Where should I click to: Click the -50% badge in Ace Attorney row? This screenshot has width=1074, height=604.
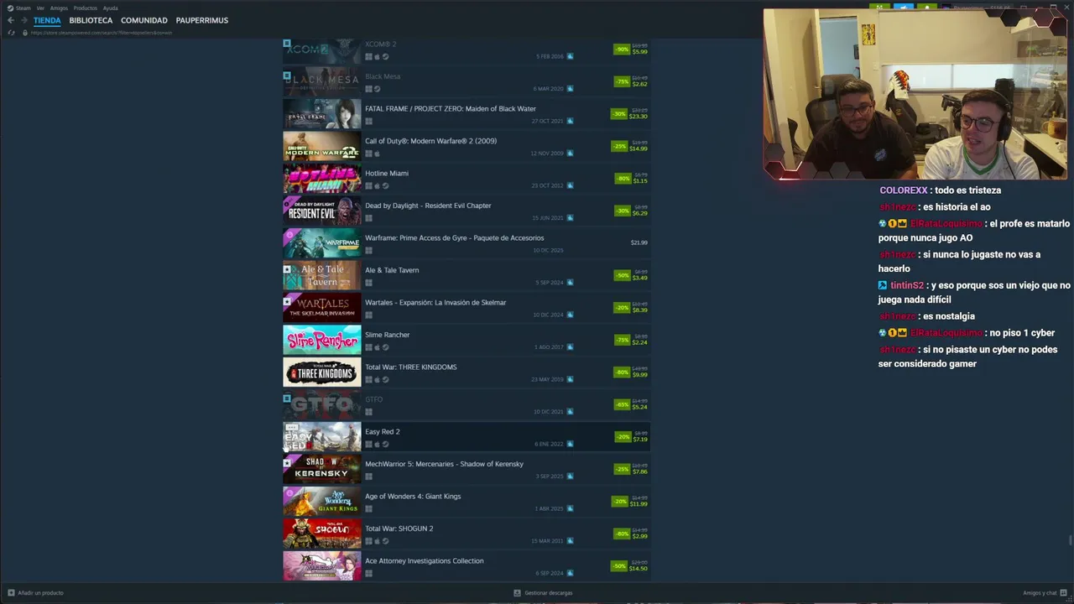point(619,565)
